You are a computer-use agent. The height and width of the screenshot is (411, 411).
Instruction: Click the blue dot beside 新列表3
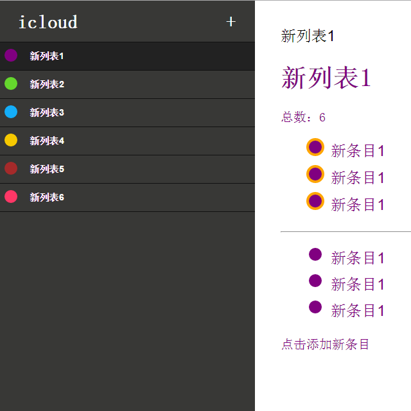pos(11,112)
